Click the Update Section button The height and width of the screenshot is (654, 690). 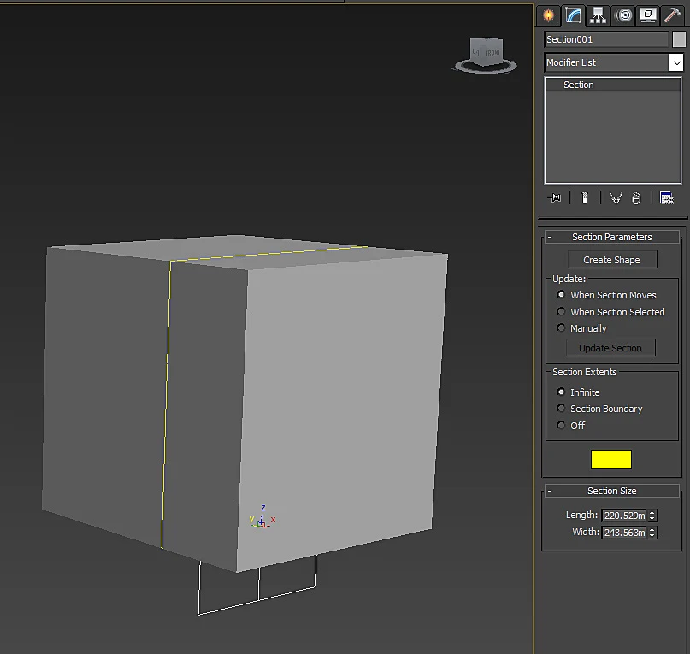point(610,348)
